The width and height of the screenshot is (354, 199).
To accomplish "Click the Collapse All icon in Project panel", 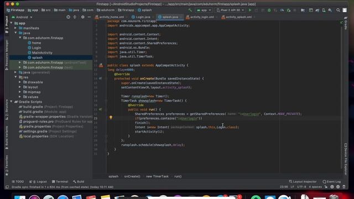I will (x=75, y=17).
